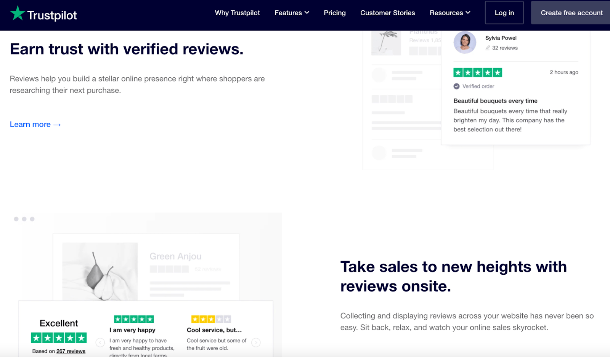
Task: Click the next review arrow in carousel
Action: tap(256, 343)
